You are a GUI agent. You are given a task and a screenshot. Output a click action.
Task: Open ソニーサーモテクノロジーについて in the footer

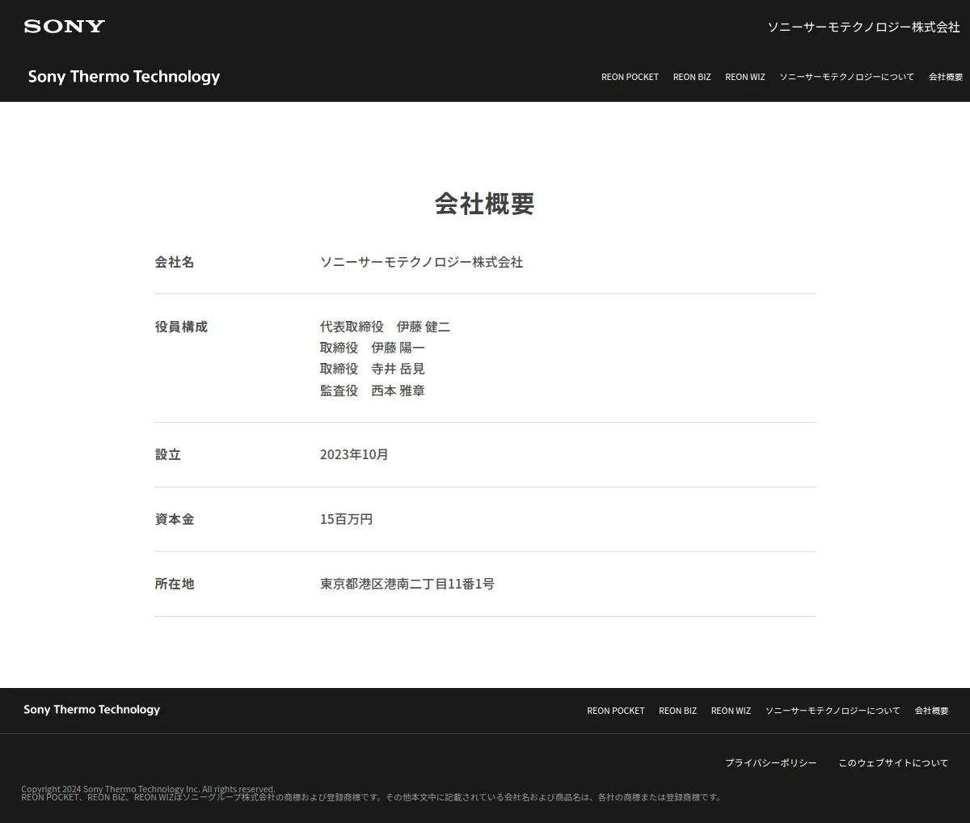tap(833, 711)
